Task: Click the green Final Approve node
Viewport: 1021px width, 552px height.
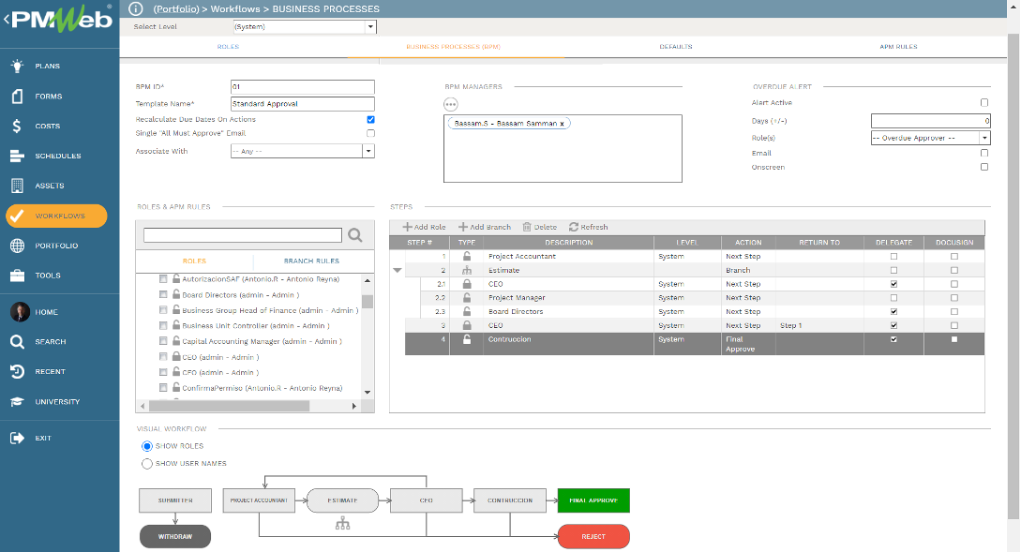Action: (x=593, y=500)
